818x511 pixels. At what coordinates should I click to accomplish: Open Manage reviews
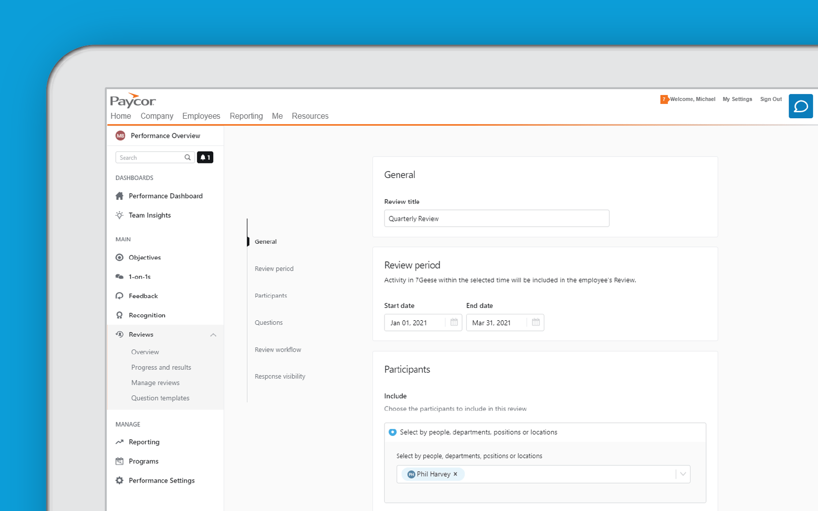[x=155, y=383]
